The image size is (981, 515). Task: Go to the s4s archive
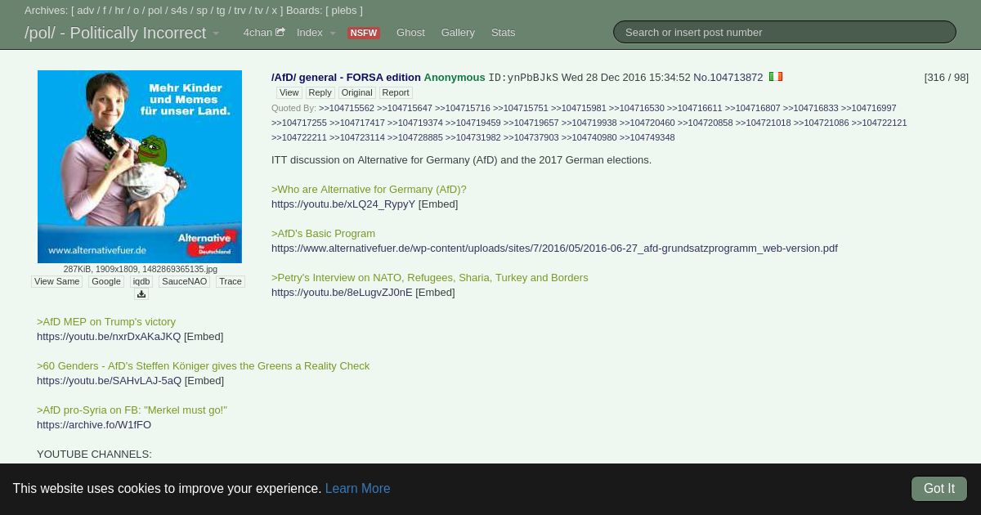(179, 11)
